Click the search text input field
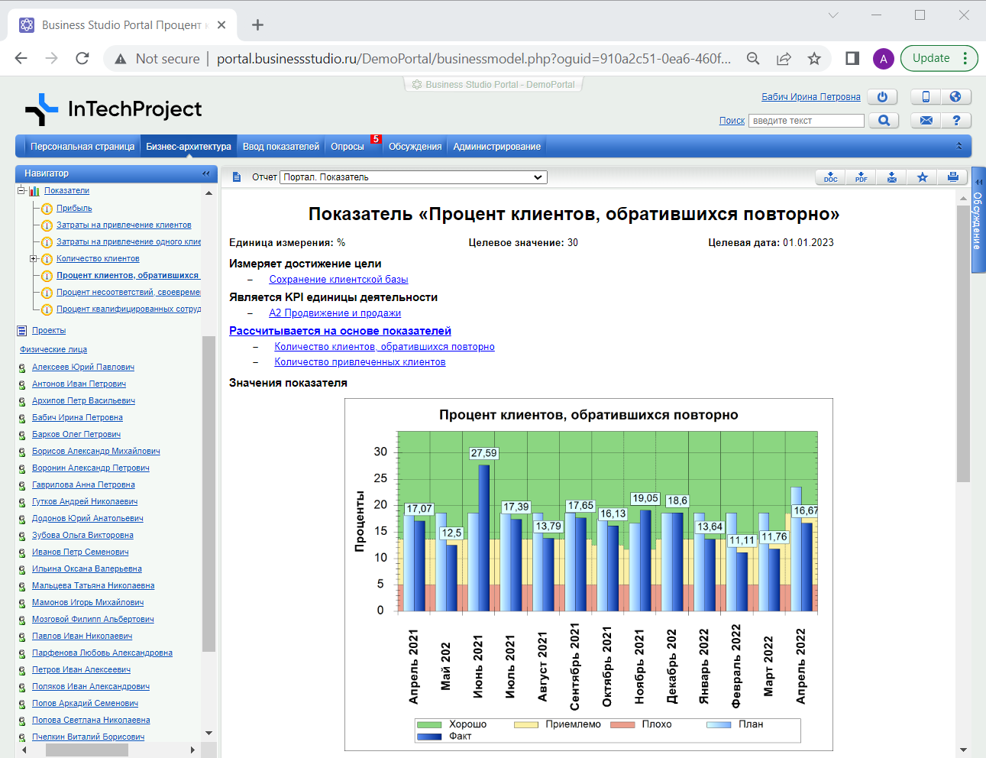This screenshot has width=986, height=758. (x=806, y=121)
